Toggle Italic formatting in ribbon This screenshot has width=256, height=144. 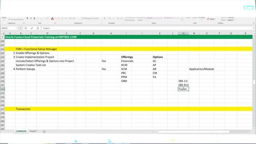coord(31,18)
